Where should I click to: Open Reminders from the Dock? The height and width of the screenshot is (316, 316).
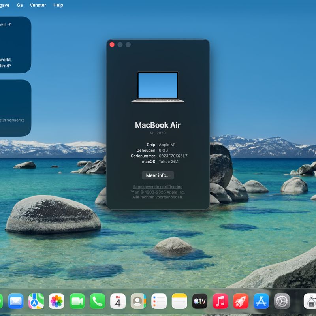[x=159, y=301]
